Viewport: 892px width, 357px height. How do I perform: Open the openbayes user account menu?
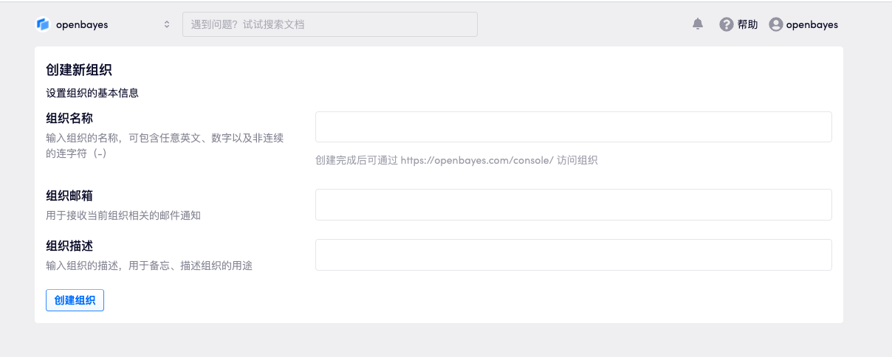[x=812, y=24]
